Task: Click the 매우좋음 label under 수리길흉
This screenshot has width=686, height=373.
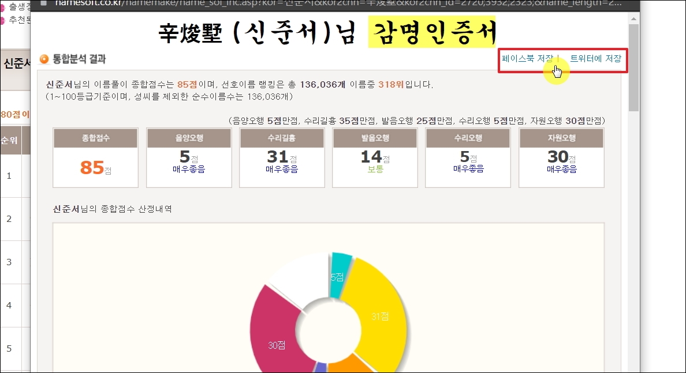Action: click(x=282, y=169)
